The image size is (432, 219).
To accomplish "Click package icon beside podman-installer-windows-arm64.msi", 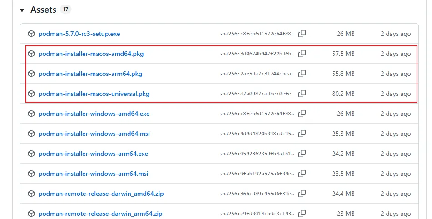I will coord(31,174).
